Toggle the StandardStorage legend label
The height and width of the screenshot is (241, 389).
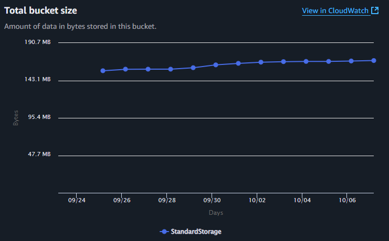[196, 232]
